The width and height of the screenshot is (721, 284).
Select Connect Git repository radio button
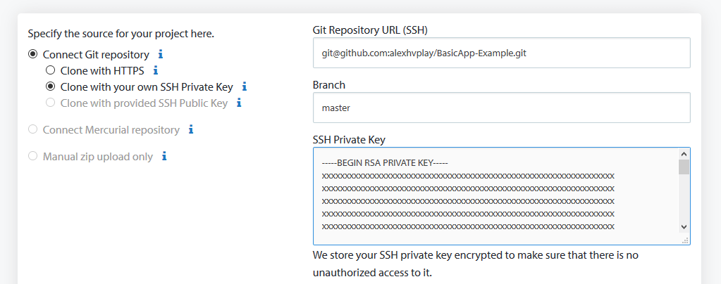tap(32, 55)
